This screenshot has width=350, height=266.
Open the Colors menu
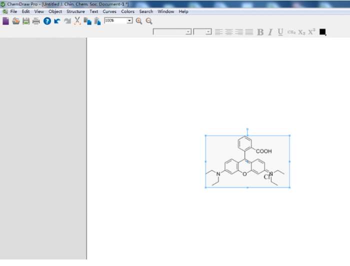(127, 12)
